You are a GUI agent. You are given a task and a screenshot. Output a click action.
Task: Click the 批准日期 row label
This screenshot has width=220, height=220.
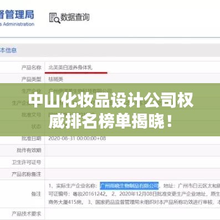[x=31, y=138]
